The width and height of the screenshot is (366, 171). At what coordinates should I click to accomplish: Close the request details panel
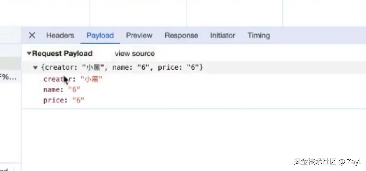click(32, 35)
